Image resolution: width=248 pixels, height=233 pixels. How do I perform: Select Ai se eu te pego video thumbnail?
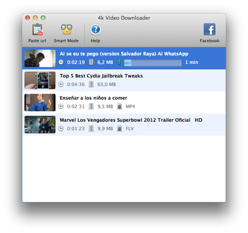[x=40, y=58]
